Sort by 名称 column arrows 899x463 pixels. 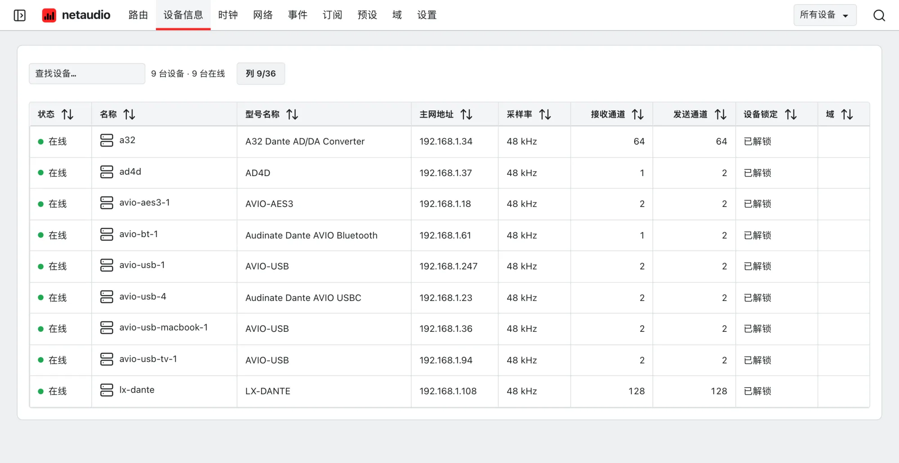[129, 115]
